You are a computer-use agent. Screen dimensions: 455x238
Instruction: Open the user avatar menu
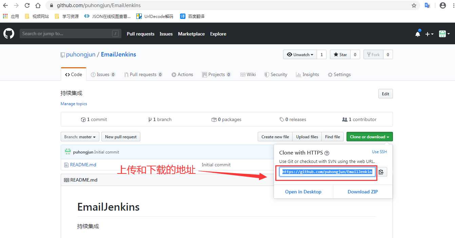(x=444, y=34)
